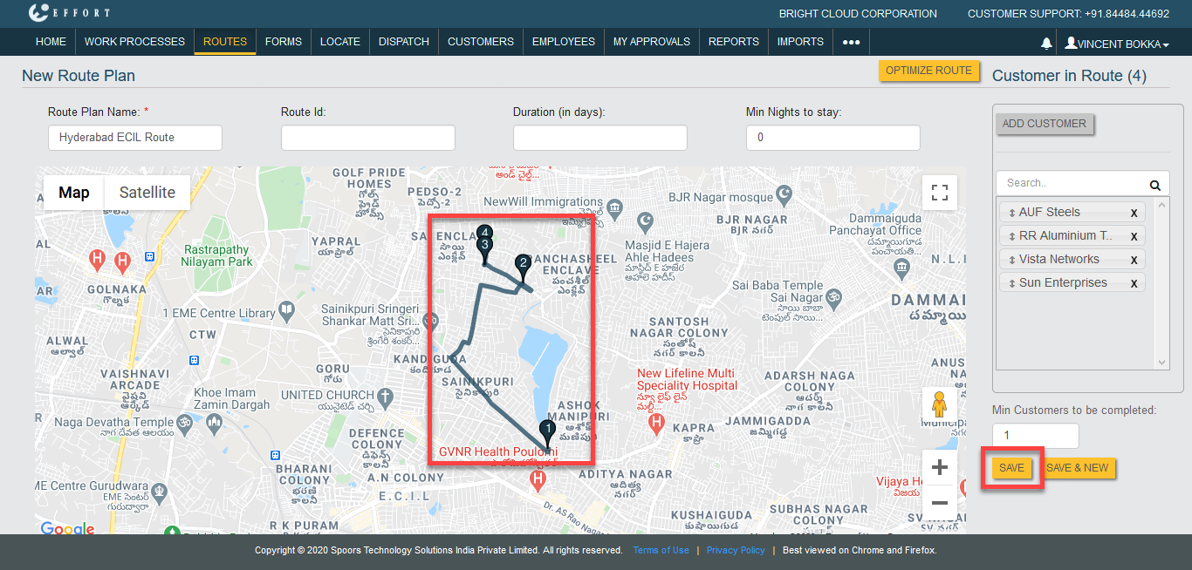Remove Sun Enterprises from the route
This screenshot has height=570, width=1192.
pyautogui.click(x=1134, y=283)
